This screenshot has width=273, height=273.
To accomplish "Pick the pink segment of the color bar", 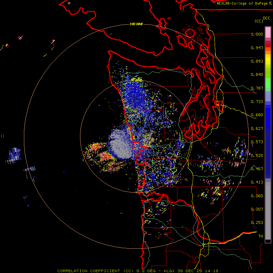I will click(x=268, y=32).
